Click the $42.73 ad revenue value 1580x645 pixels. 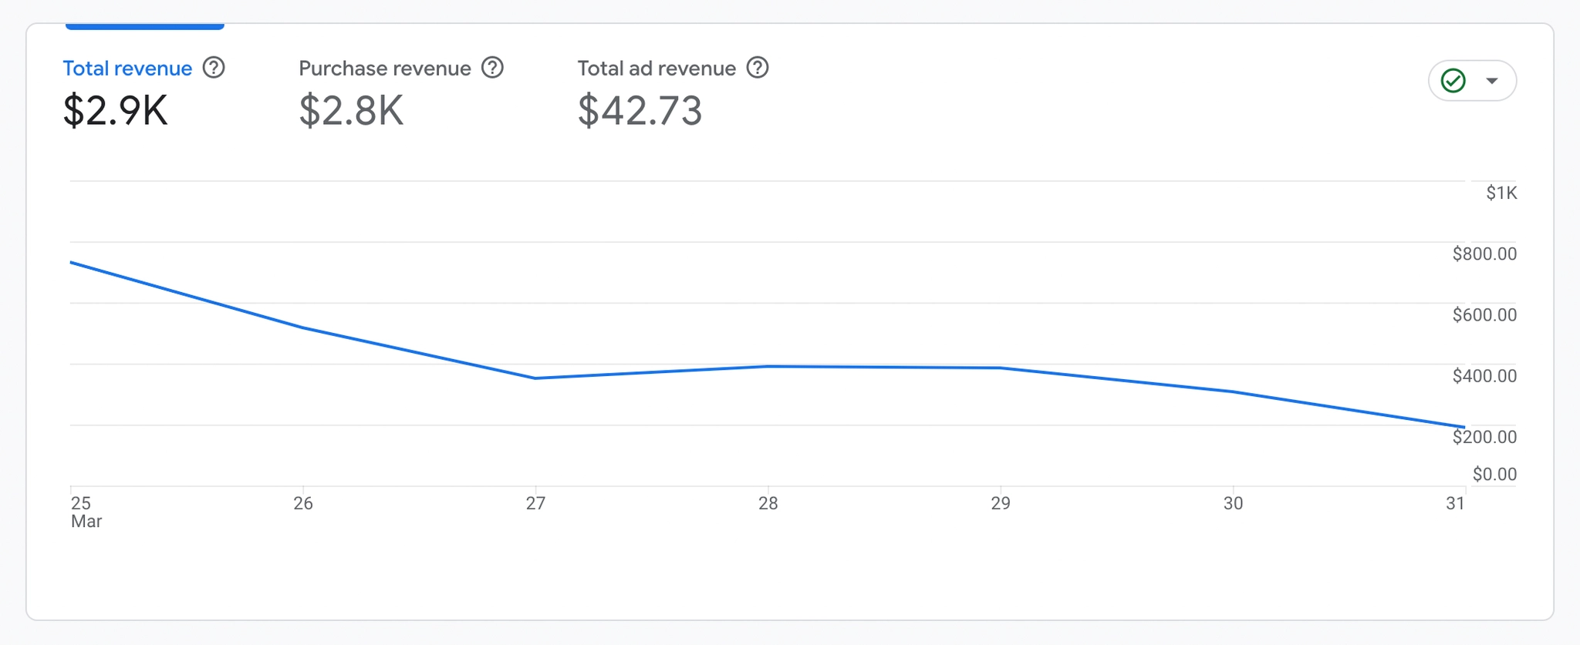pyautogui.click(x=640, y=110)
